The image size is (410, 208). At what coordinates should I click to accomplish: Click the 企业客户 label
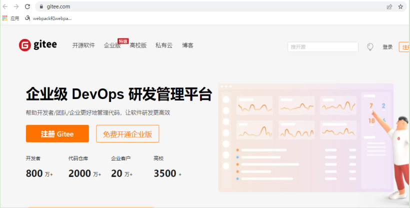pyautogui.click(x=121, y=158)
